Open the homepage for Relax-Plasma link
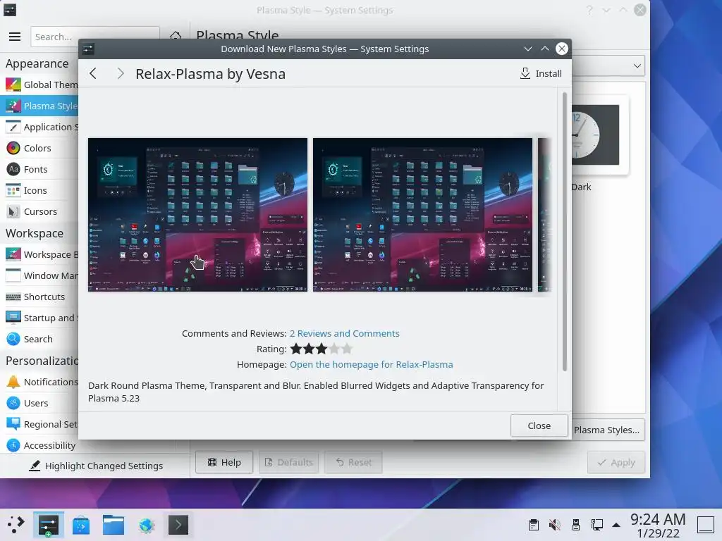The image size is (722, 541). pyautogui.click(x=371, y=364)
